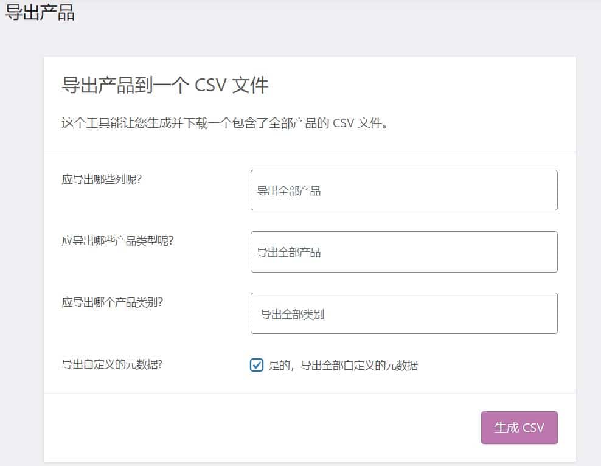Screen dimensions: 601x466
Task: Toggle the '是的, 导出全部自定义的元数据' label
Action: pos(343,366)
